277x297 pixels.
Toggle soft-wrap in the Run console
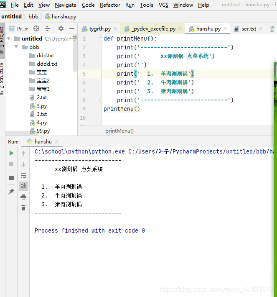[x=23, y=175]
